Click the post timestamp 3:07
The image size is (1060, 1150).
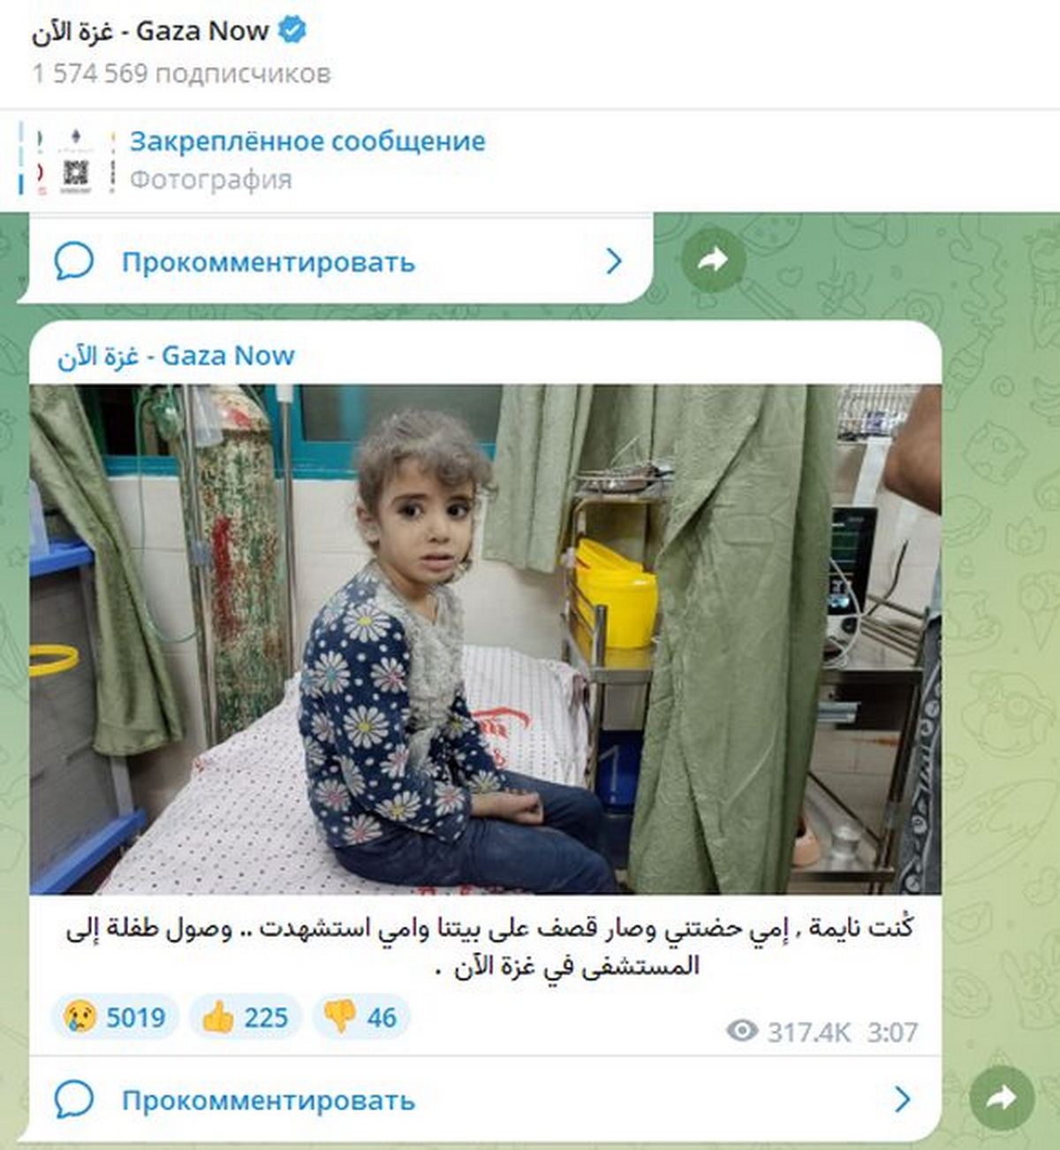coord(892,1032)
